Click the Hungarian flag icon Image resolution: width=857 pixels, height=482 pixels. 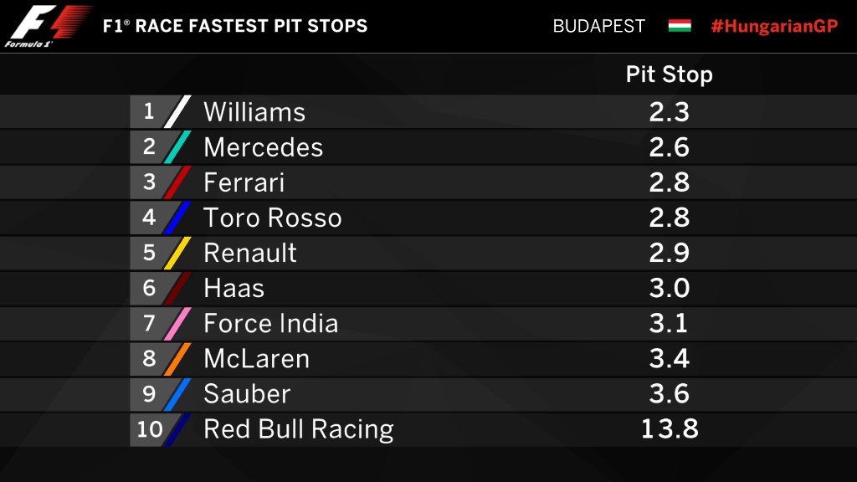click(680, 26)
